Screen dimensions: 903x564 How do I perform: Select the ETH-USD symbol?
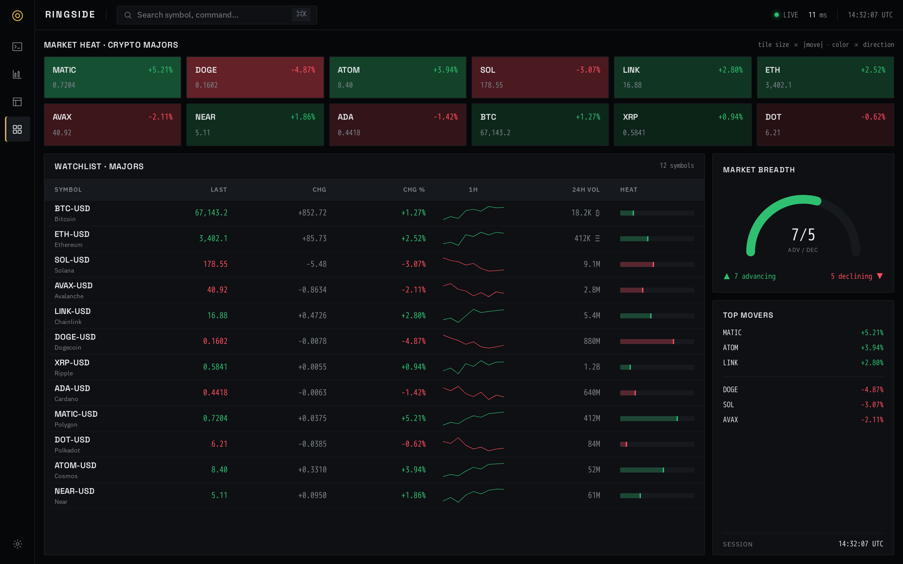72,234
